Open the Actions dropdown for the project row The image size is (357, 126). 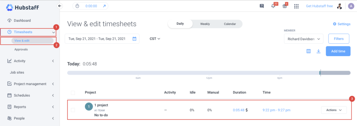(x=334, y=110)
